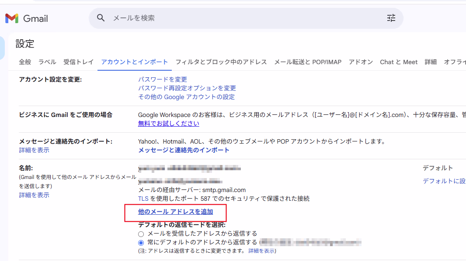Open the ラベル settings tab

47,62
